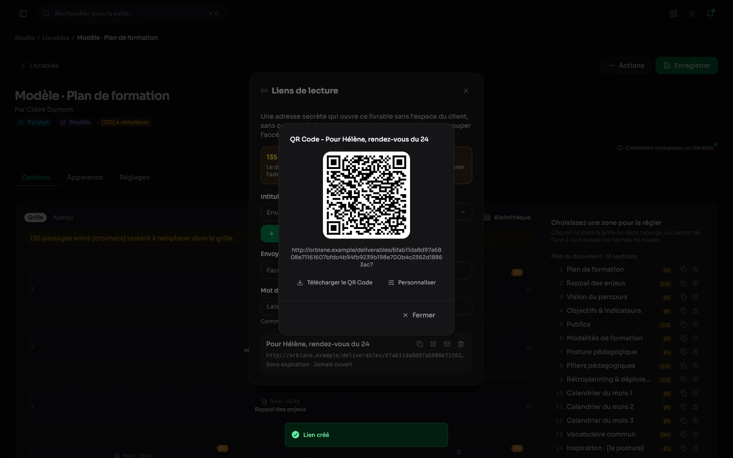Click the Partagé badge
733x458 pixels.
click(34, 122)
